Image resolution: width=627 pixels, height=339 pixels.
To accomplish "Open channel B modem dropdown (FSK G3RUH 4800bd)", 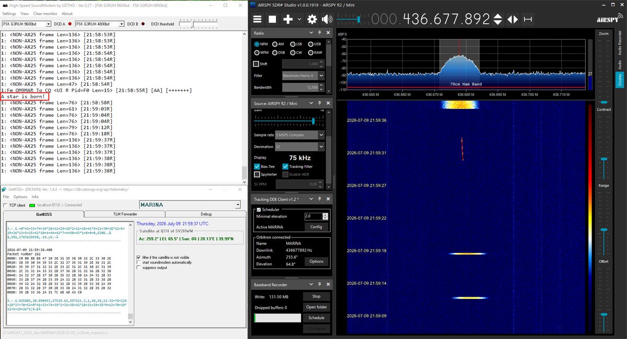I will 99,24.
